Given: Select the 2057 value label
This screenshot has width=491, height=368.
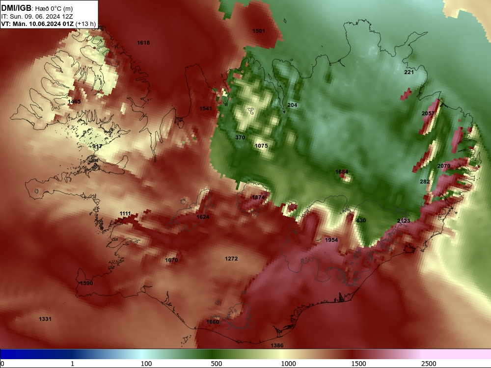Looking at the screenshot, I should [428, 114].
